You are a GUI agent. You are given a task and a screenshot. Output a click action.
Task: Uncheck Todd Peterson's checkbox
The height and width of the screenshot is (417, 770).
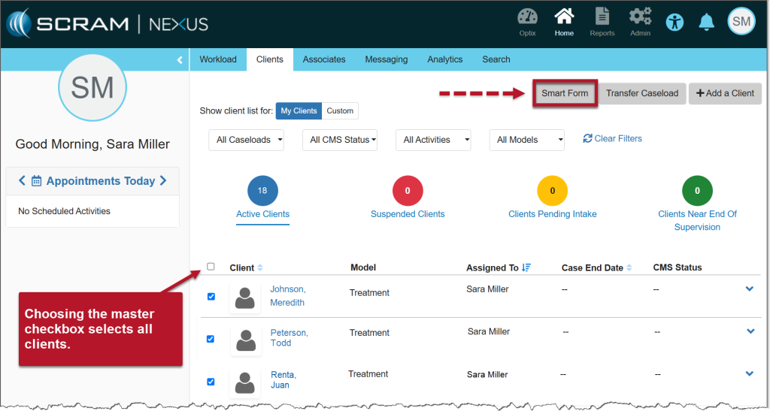[x=211, y=339]
